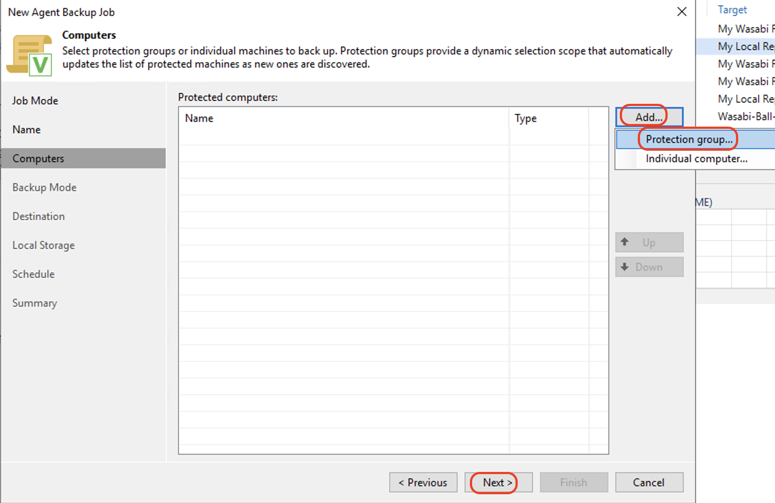This screenshot has width=775, height=503.
Task: Click the disabled Down button
Action: tap(649, 267)
